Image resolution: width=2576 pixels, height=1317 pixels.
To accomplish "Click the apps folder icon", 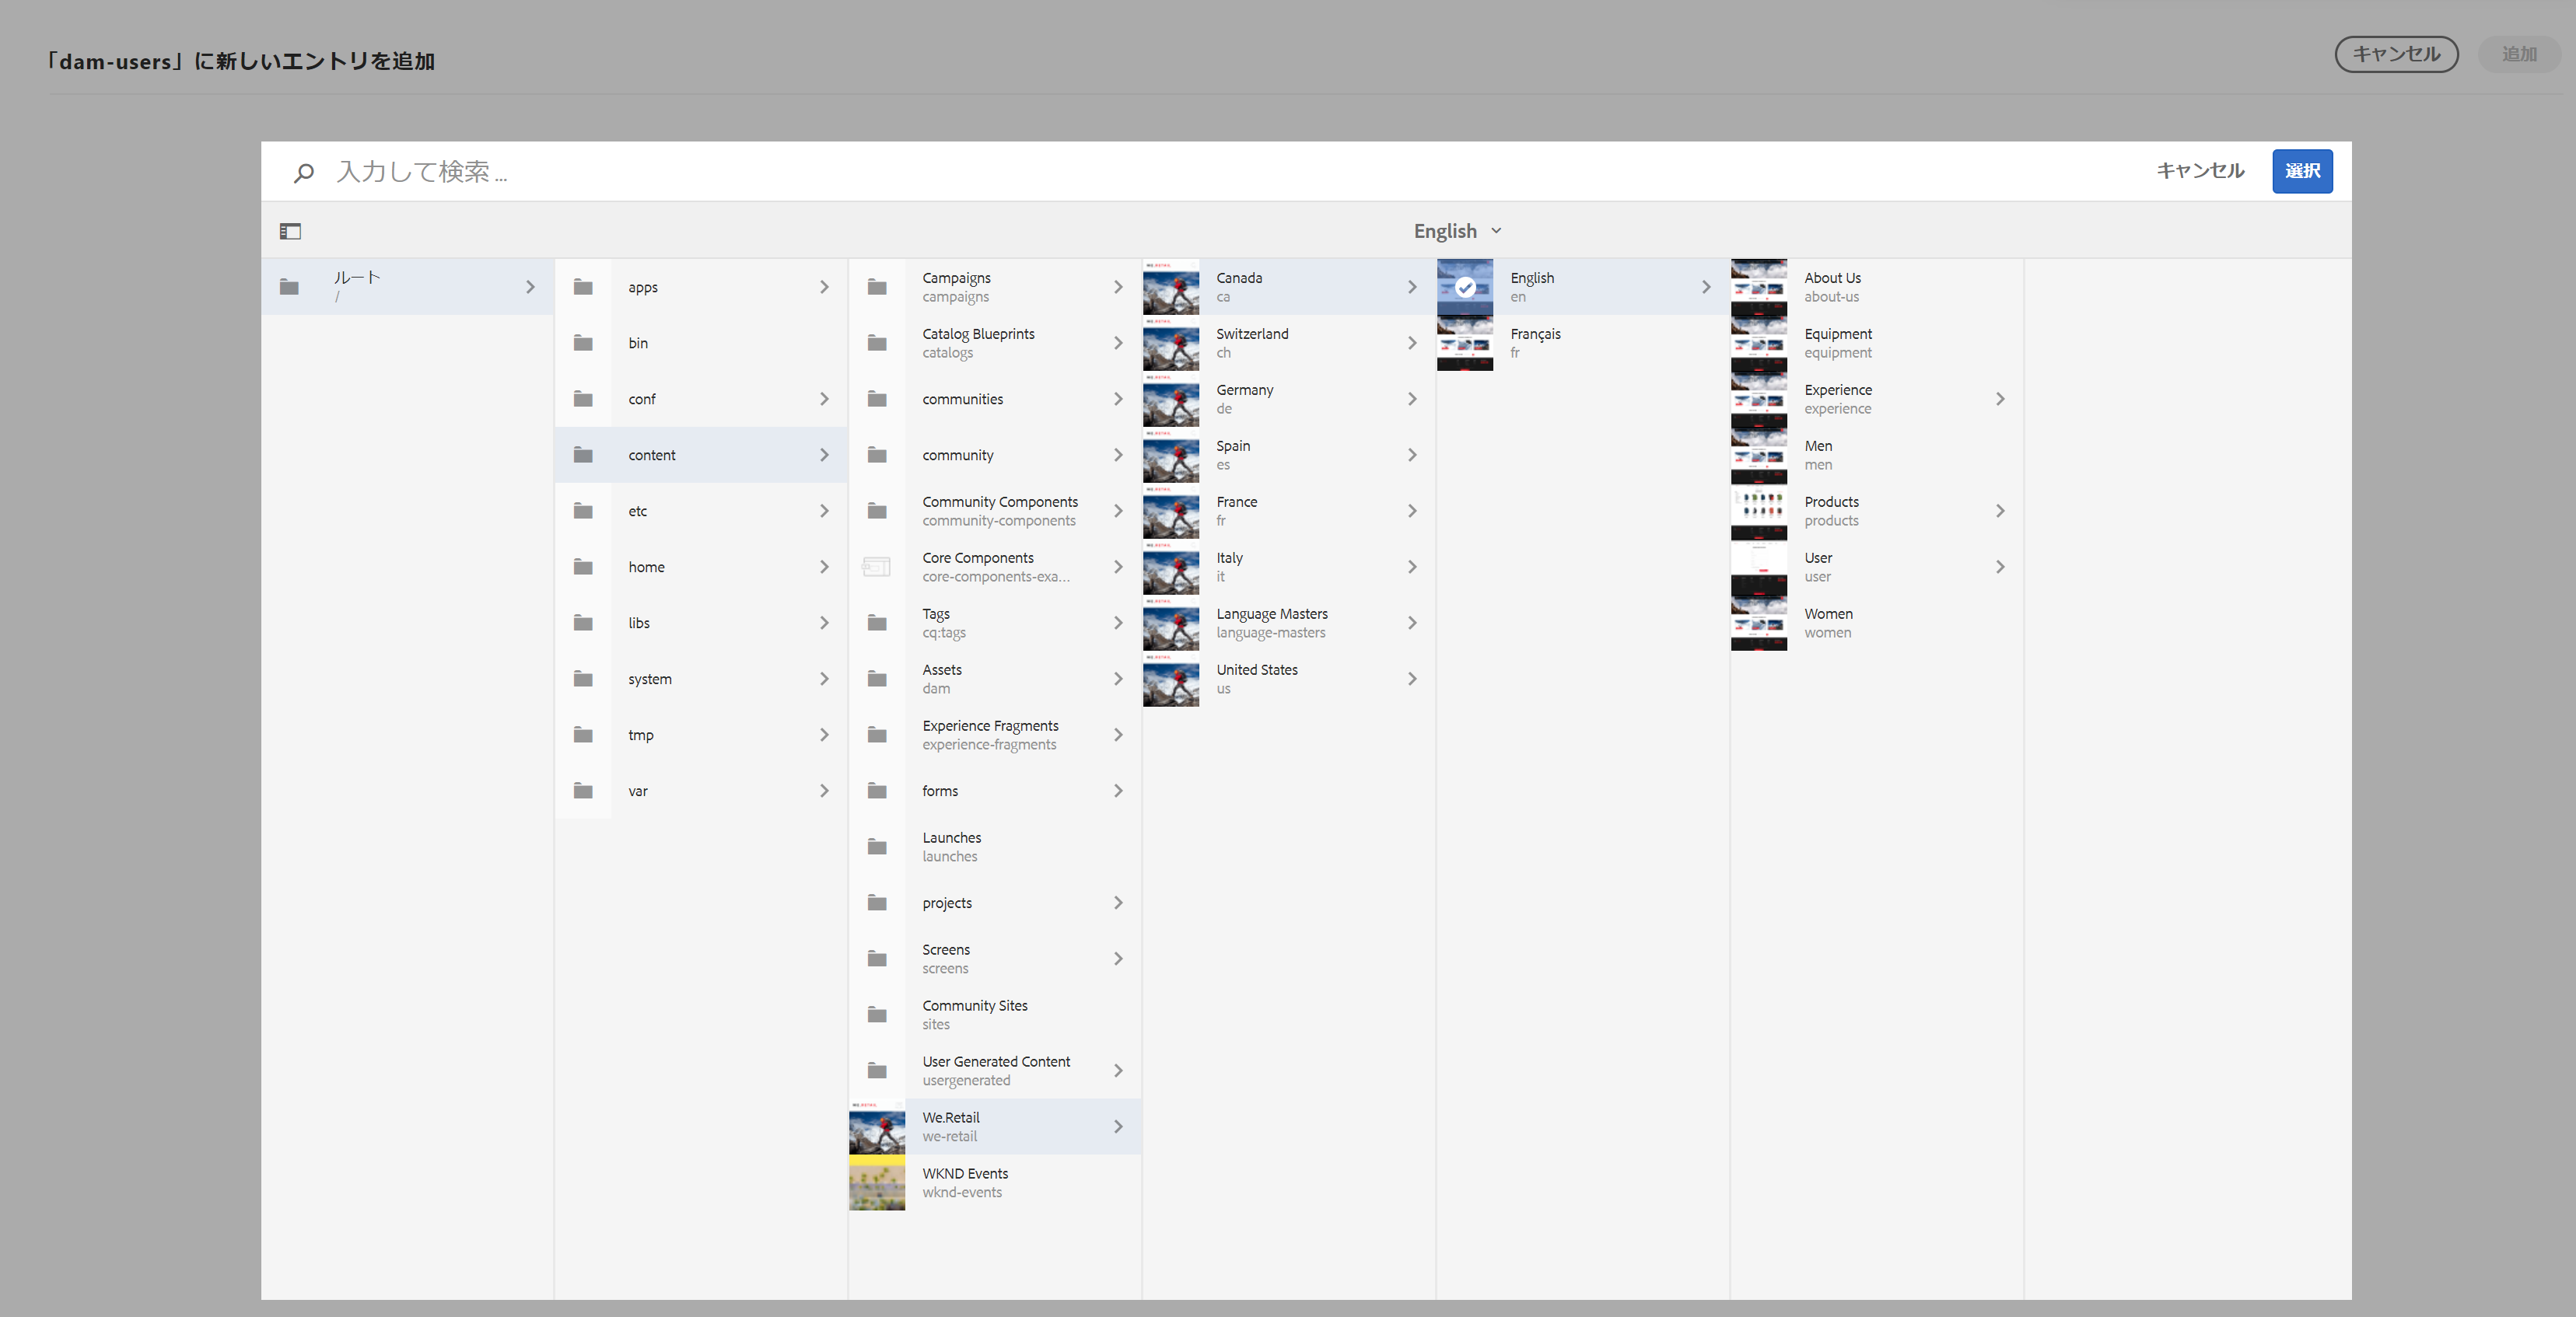I will (583, 287).
